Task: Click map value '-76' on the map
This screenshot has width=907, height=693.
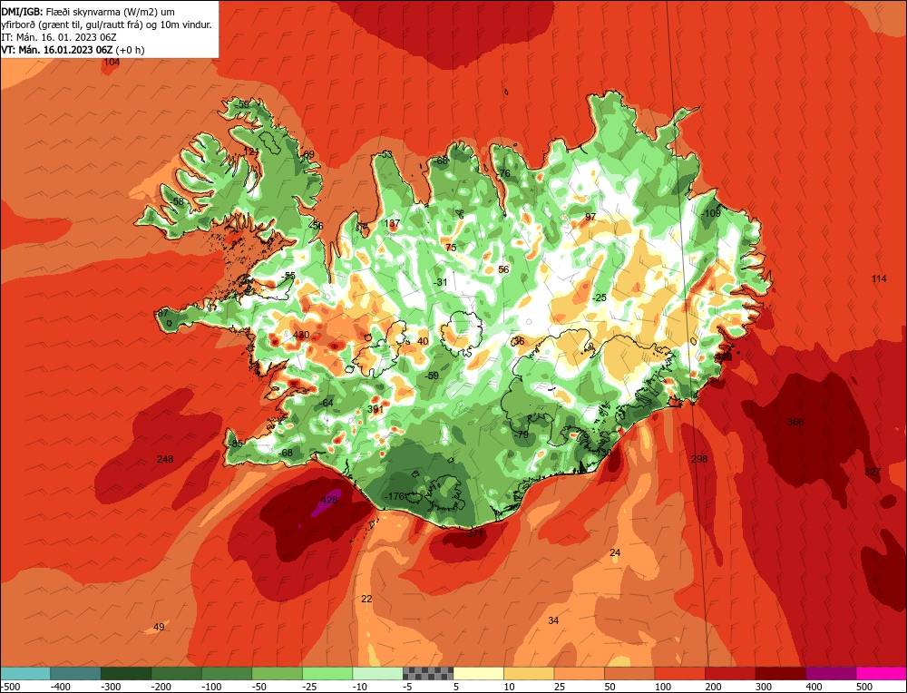Action: (502, 173)
